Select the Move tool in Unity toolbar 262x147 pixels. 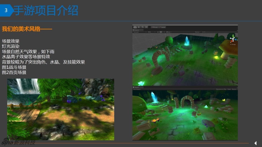click(139, 27)
